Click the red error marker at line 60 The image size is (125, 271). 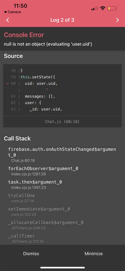pyautogui.click(x=7, y=84)
